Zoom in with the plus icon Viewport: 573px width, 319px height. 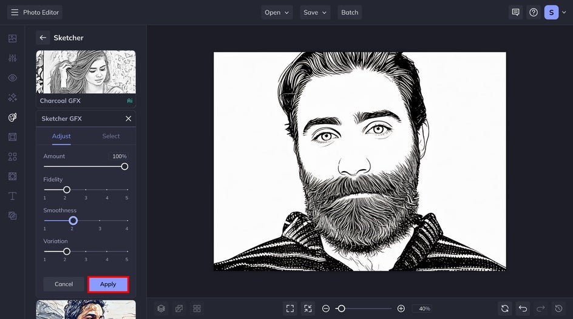[x=401, y=309]
